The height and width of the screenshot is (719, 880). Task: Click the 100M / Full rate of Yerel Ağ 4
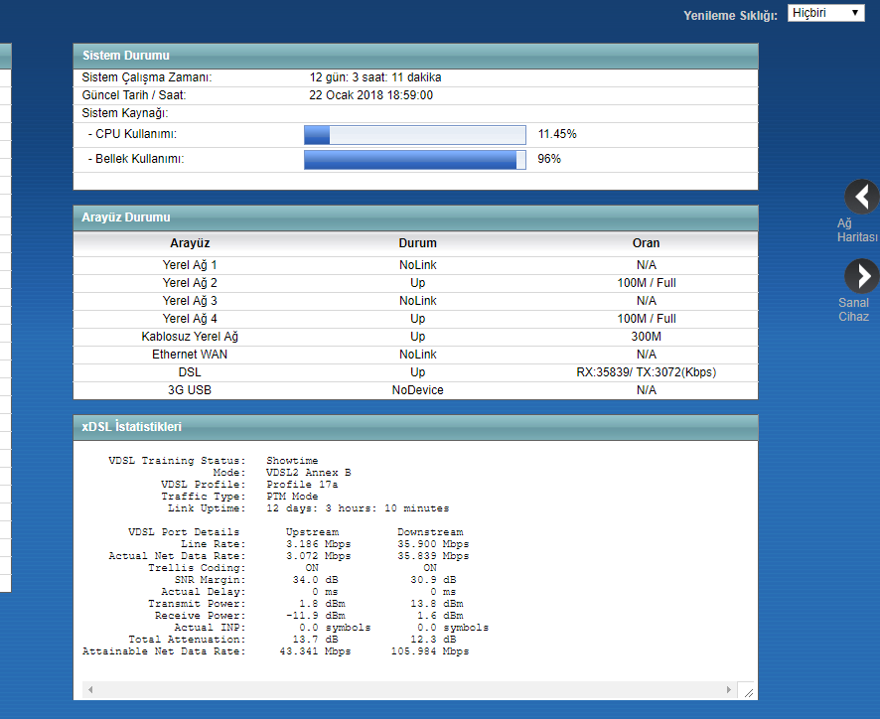pos(646,319)
